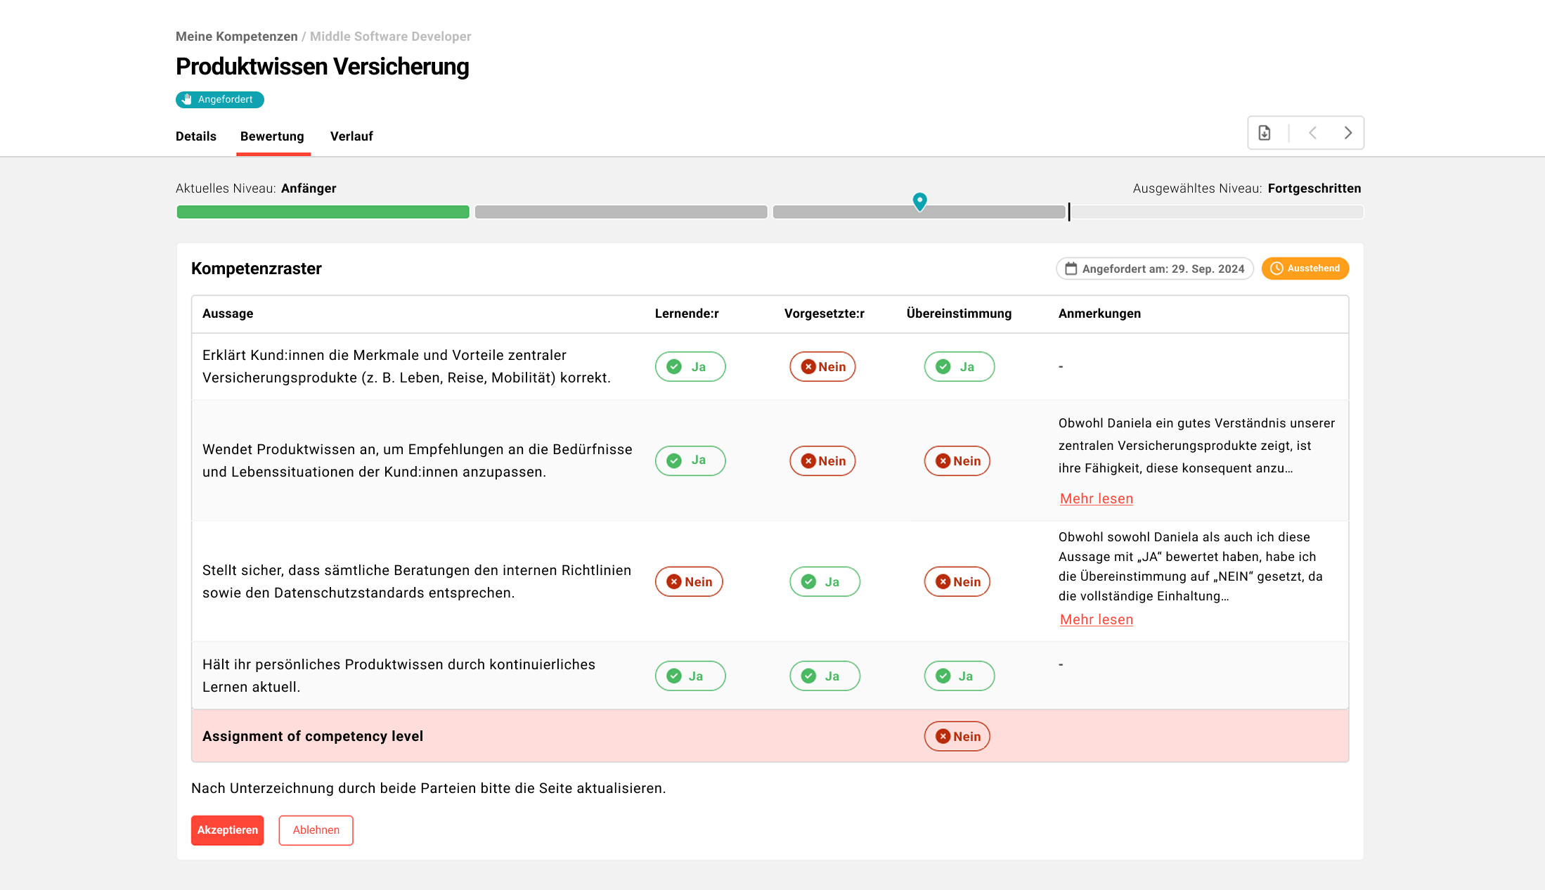Click the location pin marker on the progress bar
Screen dimensions: 1545x890
coord(919,202)
